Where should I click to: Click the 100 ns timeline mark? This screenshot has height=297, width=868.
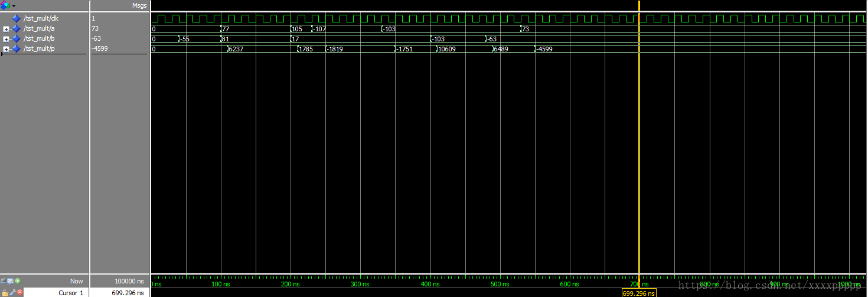[x=220, y=285]
